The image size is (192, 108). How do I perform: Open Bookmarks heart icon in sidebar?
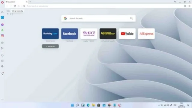pos(2,55)
